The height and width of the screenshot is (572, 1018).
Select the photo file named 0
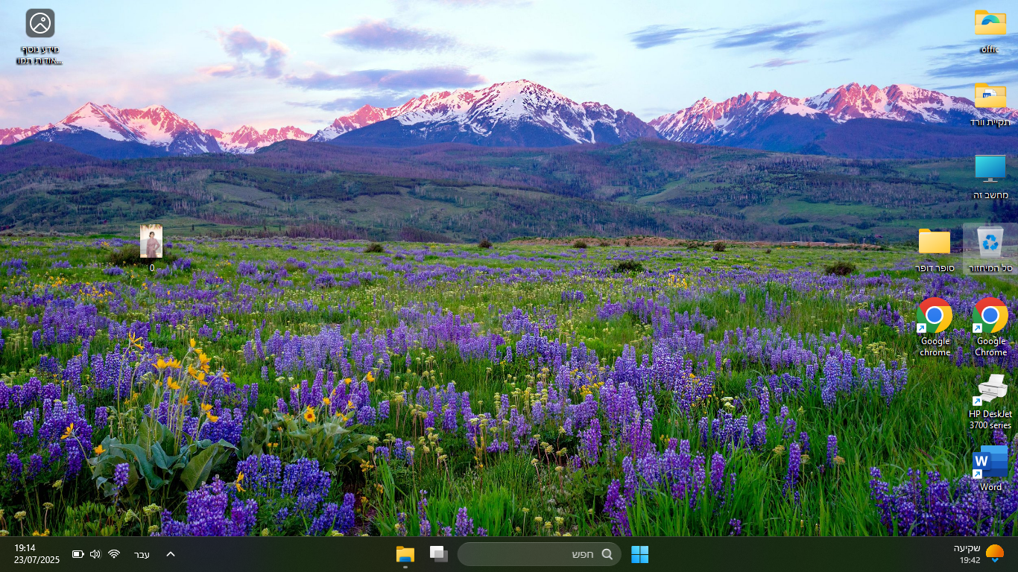(x=151, y=243)
